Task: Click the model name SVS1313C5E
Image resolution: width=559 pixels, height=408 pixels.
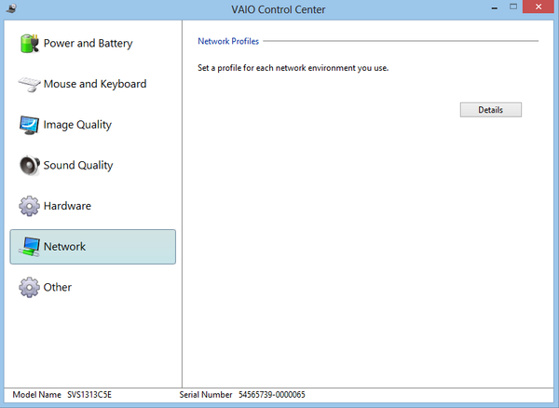Action: pyautogui.click(x=89, y=395)
